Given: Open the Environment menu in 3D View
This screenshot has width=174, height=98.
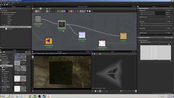Looking at the screenshot, I should 52,54.
